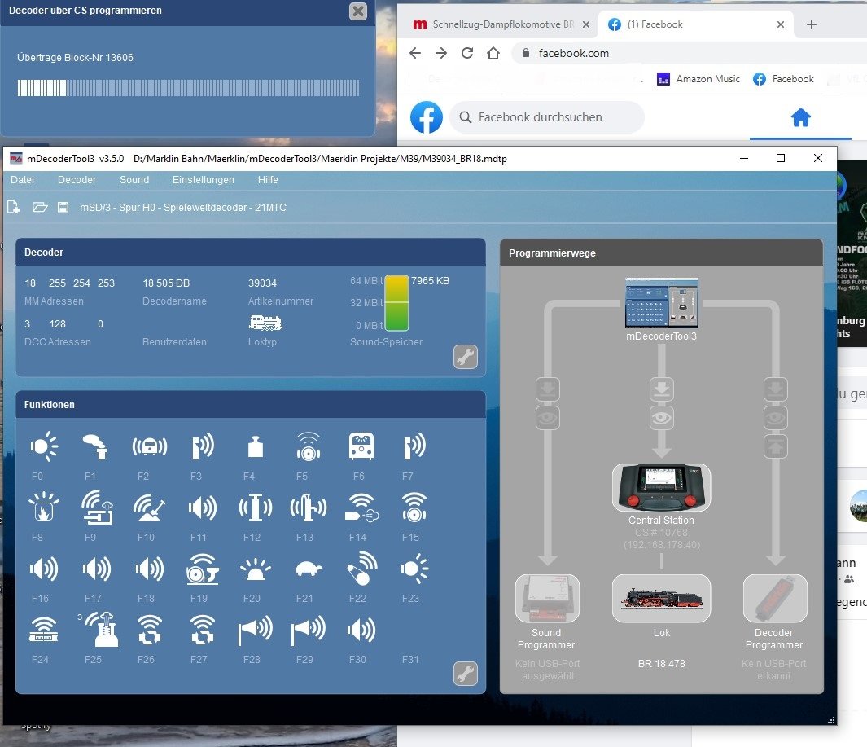Click the F0 headlight function icon

44,447
